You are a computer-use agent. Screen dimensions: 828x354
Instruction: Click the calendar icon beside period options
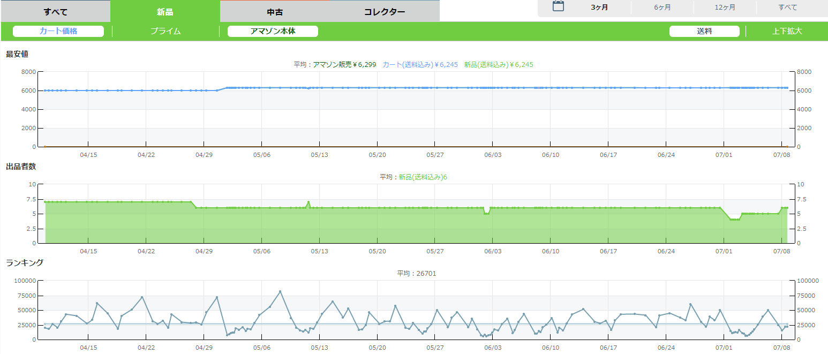pos(558,7)
